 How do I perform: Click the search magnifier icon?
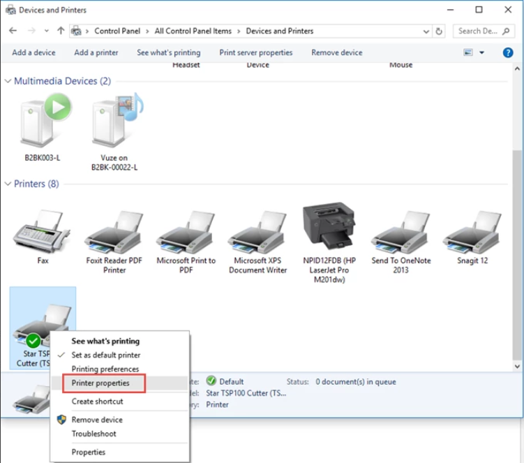click(x=506, y=31)
